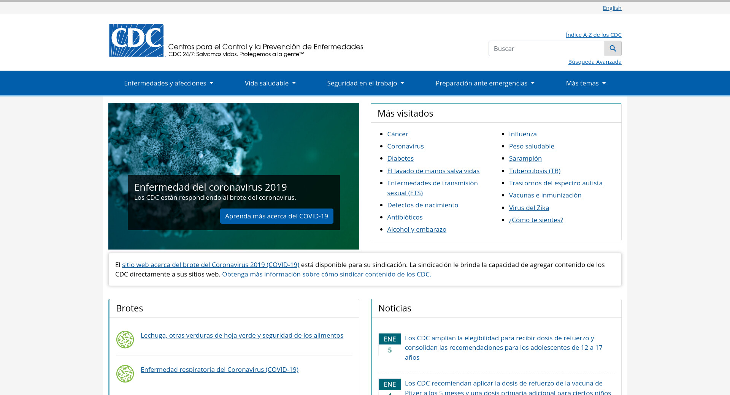Open the Índice A-Z de los CDC link
Viewport: 730px width, 395px height.
point(593,35)
